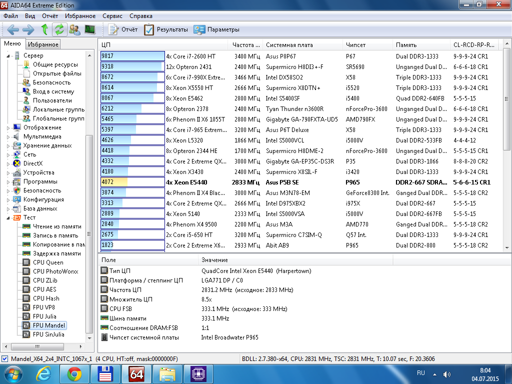This screenshot has width=512, height=384.
Task: Select the CPU AES benchmark
Action: tap(44, 289)
